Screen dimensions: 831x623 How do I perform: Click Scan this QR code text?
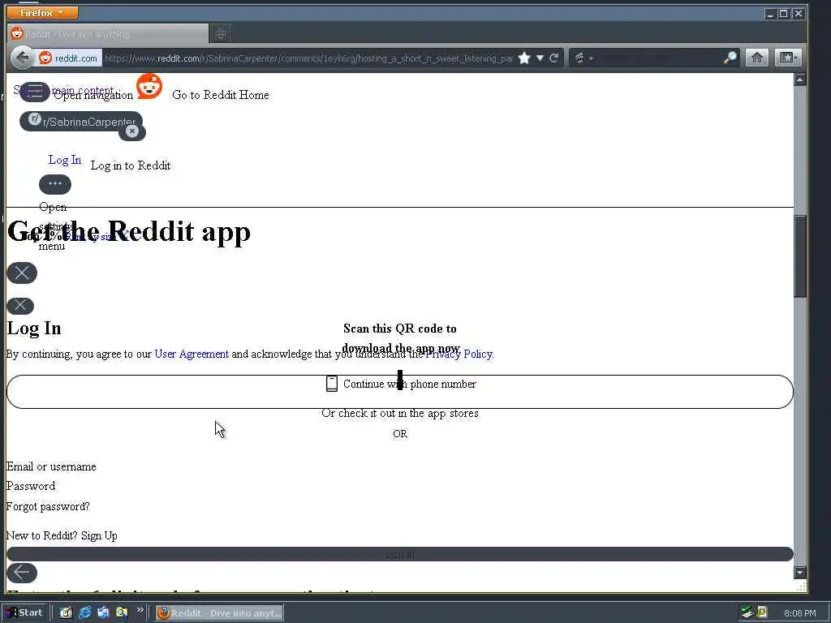pos(400,338)
